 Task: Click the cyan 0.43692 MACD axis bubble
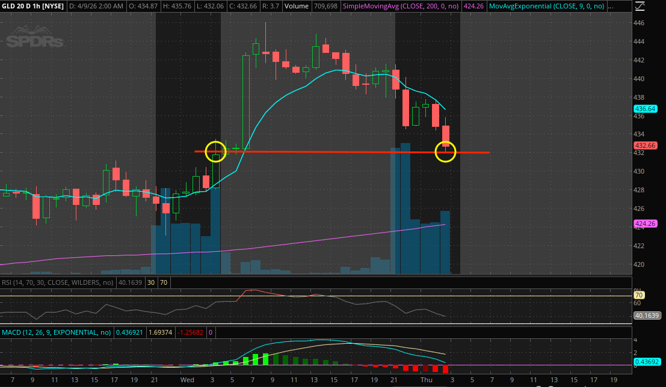(x=647, y=362)
